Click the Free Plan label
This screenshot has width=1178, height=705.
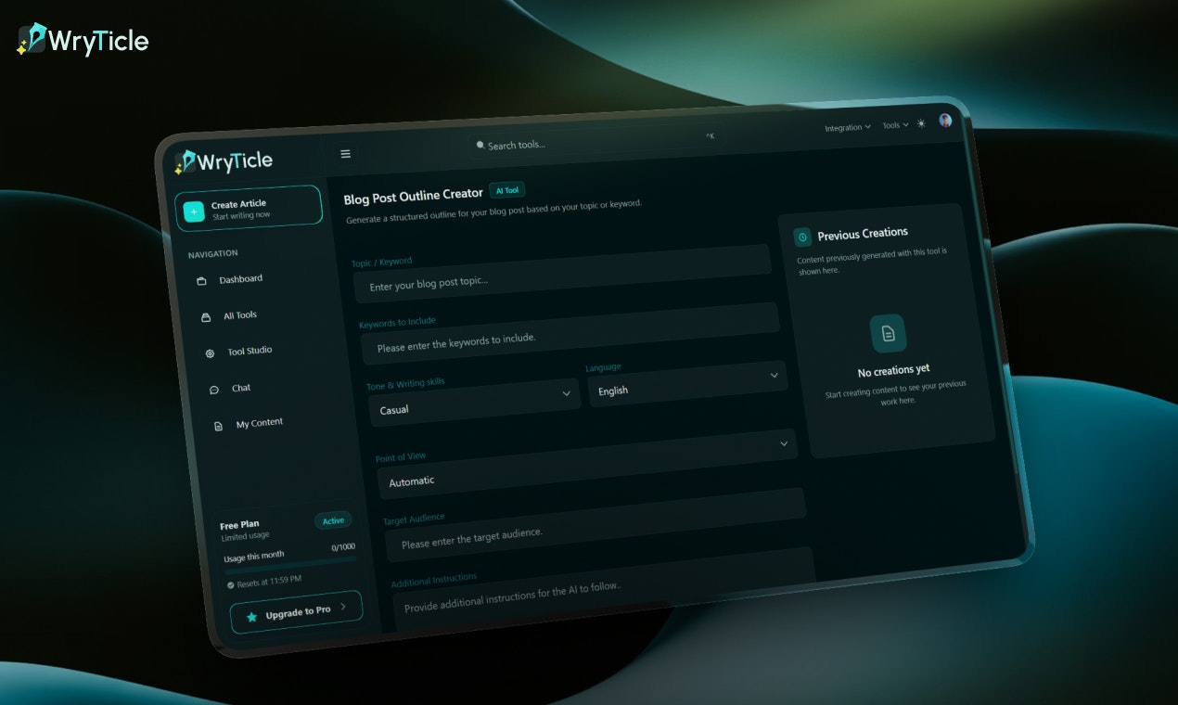(x=239, y=525)
